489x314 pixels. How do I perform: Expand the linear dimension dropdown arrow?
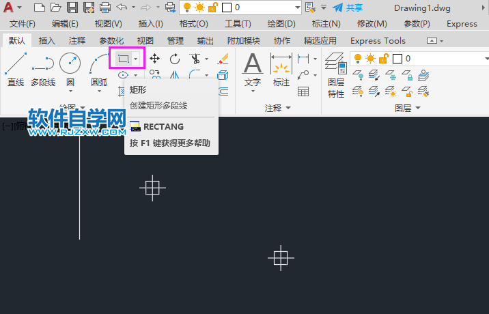[x=315, y=59]
